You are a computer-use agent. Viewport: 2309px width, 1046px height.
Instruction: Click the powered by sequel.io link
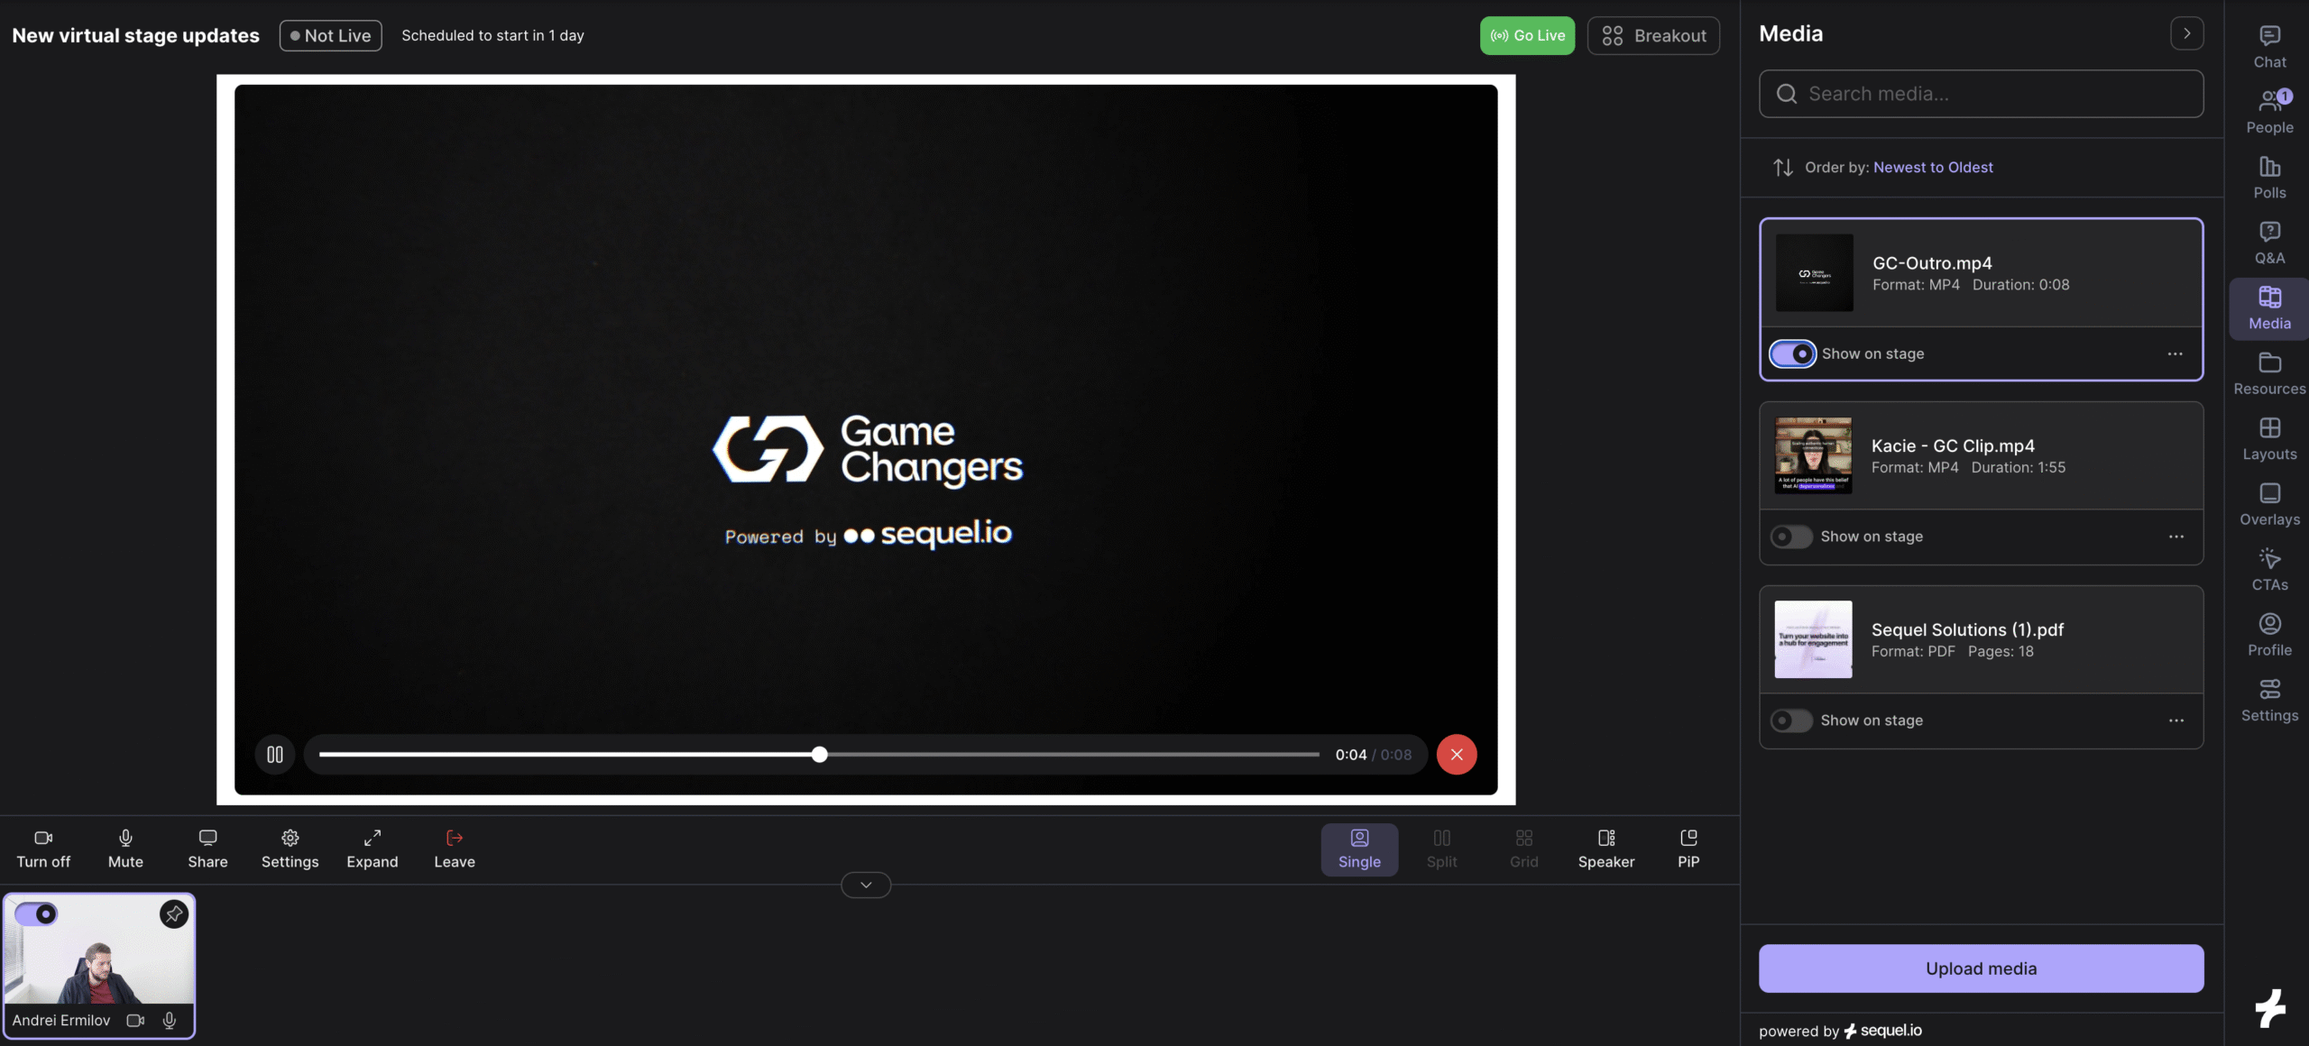pos(1840,1031)
